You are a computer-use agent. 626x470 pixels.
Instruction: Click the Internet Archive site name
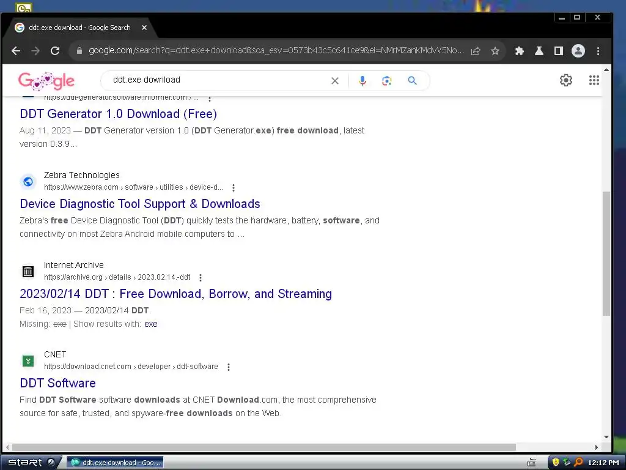tap(74, 265)
